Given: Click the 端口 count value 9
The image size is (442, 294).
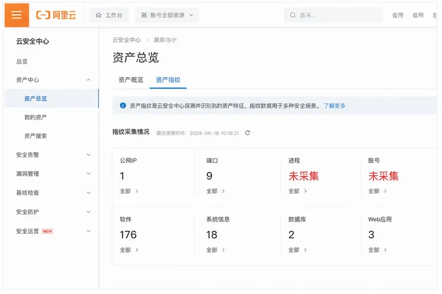Looking at the screenshot, I should (x=209, y=176).
